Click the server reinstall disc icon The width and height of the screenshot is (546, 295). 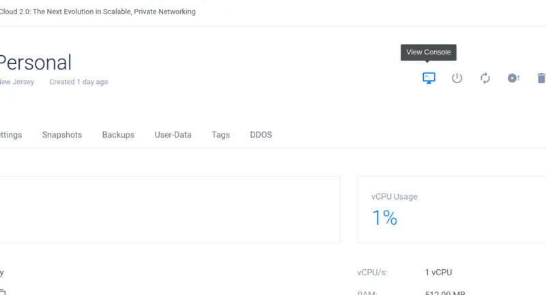tap(513, 78)
